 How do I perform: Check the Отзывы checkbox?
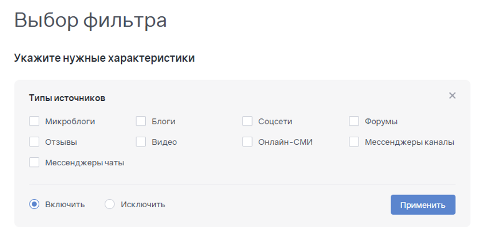tap(34, 142)
